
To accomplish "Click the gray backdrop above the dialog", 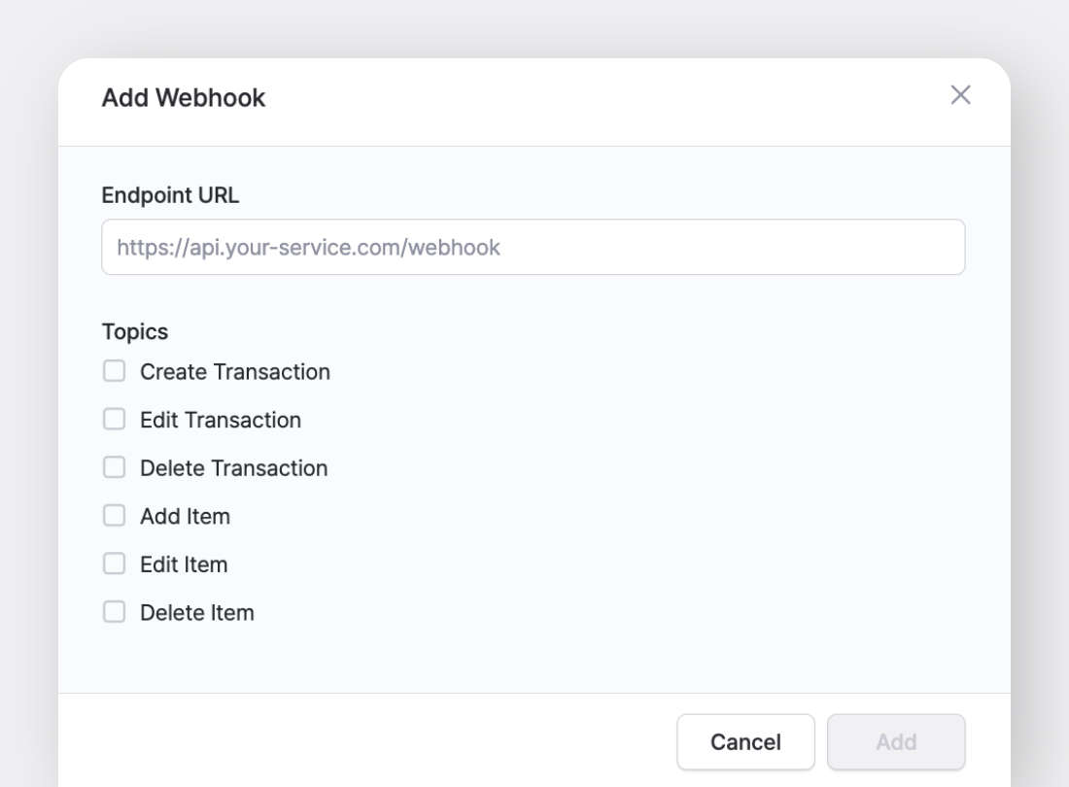I will [534, 27].
